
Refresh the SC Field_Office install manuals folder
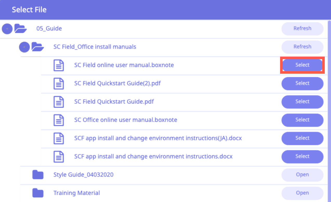[x=302, y=47]
